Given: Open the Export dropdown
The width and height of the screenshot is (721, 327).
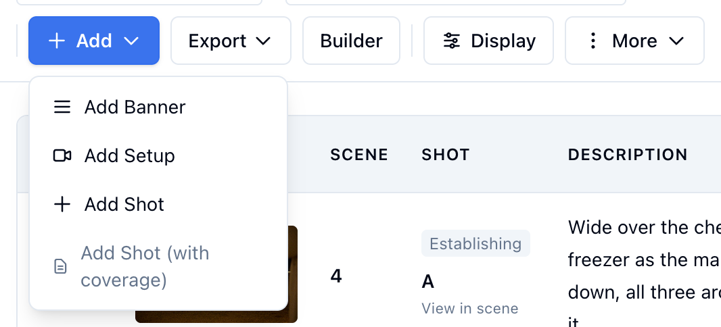Looking at the screenshot, I should 231,41.
